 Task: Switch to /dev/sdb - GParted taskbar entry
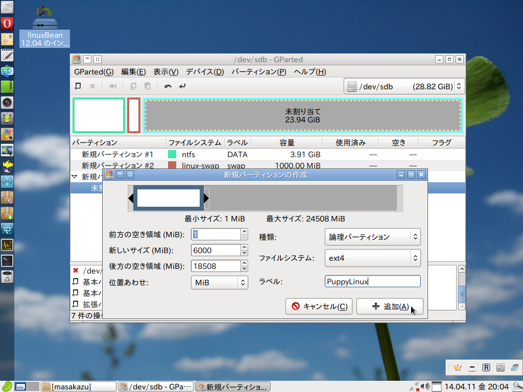156,387
